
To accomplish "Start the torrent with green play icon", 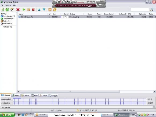I will pos(24,10).
